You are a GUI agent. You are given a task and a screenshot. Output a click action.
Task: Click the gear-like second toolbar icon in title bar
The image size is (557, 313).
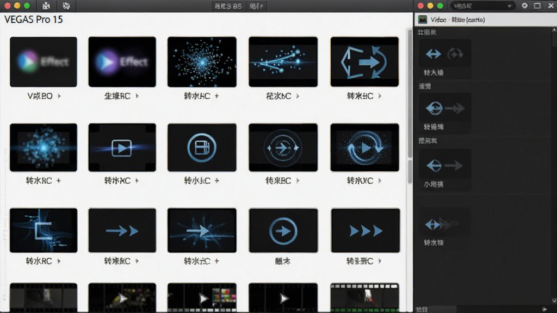click(x=66, y=5)
